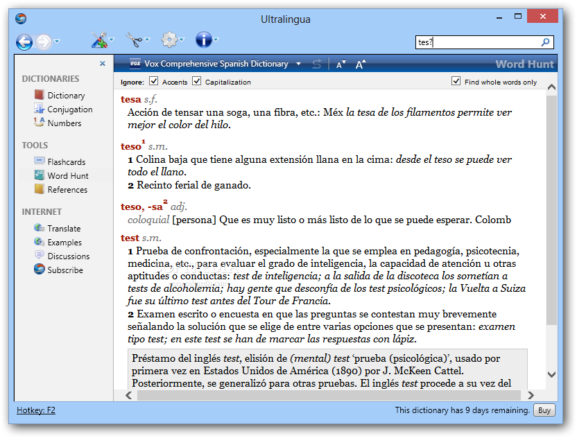Open Translate under Internet

(x=64, y=229)
